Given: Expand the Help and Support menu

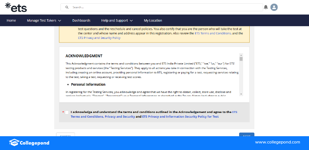Looking at the screenshot, I should (117, 20).
